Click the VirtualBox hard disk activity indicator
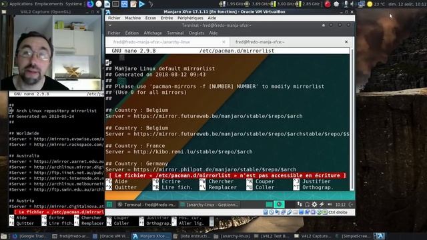This screenshot has width=427, height=240. click(x=266, y=212)
